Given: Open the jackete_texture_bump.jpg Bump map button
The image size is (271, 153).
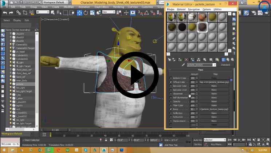Looking at the screenshot, I should (x=214, y=109).
